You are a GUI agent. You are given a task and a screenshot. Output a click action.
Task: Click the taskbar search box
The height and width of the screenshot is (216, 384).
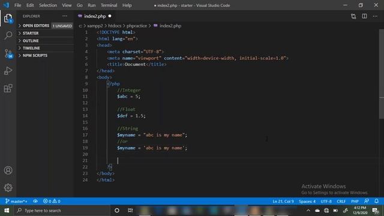point(62,211)
